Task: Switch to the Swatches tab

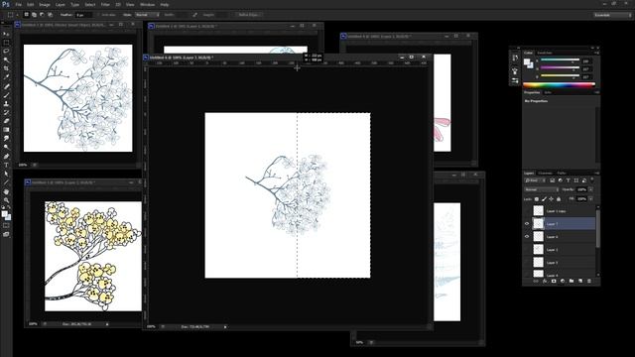Action: pyautogui.click(x=545, y=53)
